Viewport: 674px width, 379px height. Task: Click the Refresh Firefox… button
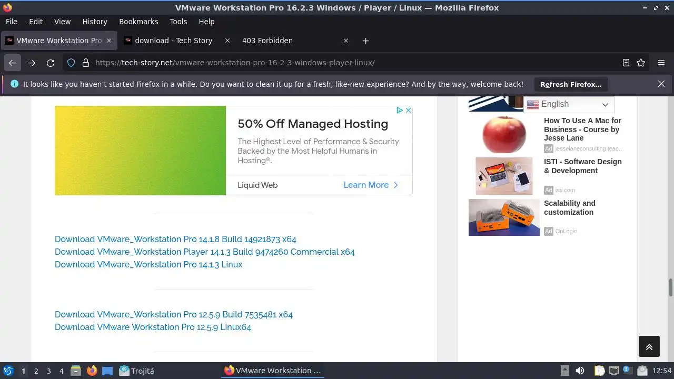coord(571,84)
